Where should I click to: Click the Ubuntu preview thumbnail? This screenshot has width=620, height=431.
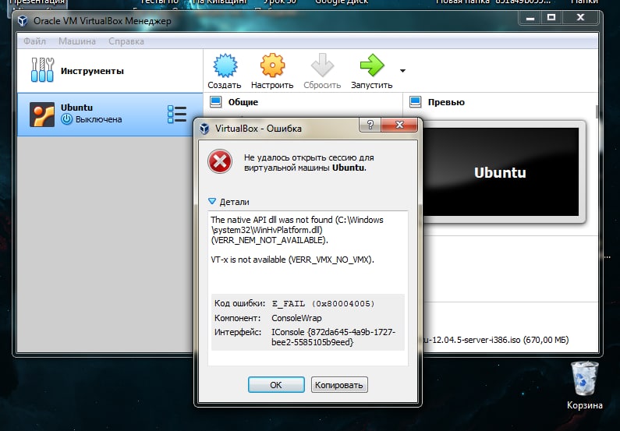pos(500,171)
